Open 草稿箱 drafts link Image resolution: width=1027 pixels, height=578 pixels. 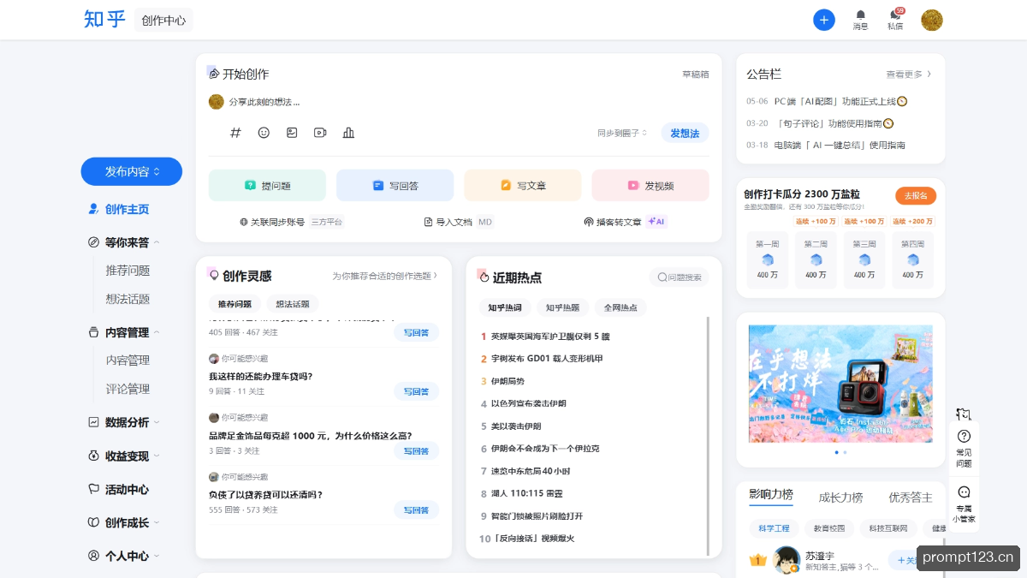click(695, 74)
